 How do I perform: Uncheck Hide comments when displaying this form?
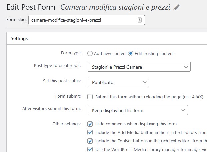pyautogui.click(x=90, y=124)
